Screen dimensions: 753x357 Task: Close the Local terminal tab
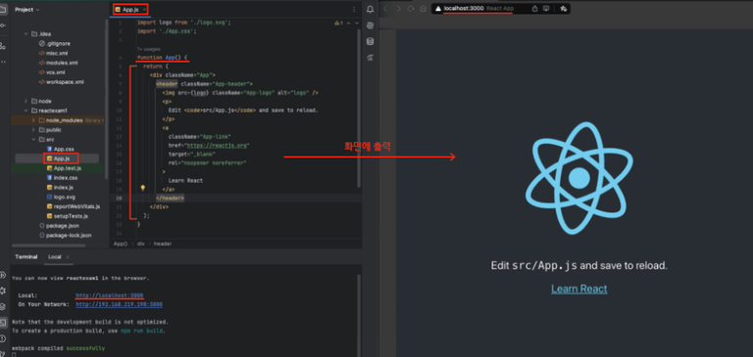pyautogui.click(x=68, y=257)
